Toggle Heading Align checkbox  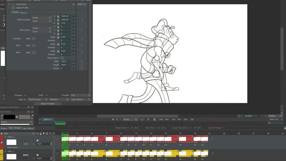tap(34, 38)
